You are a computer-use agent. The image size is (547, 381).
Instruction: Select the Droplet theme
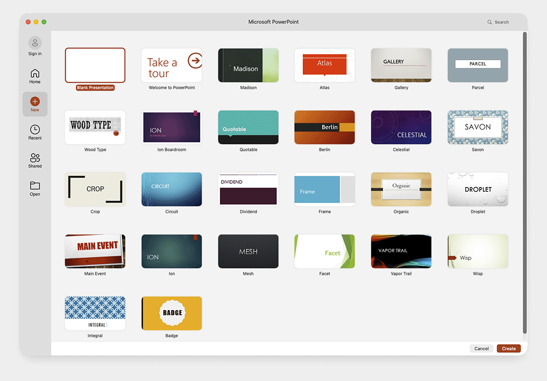pos(478,189)
